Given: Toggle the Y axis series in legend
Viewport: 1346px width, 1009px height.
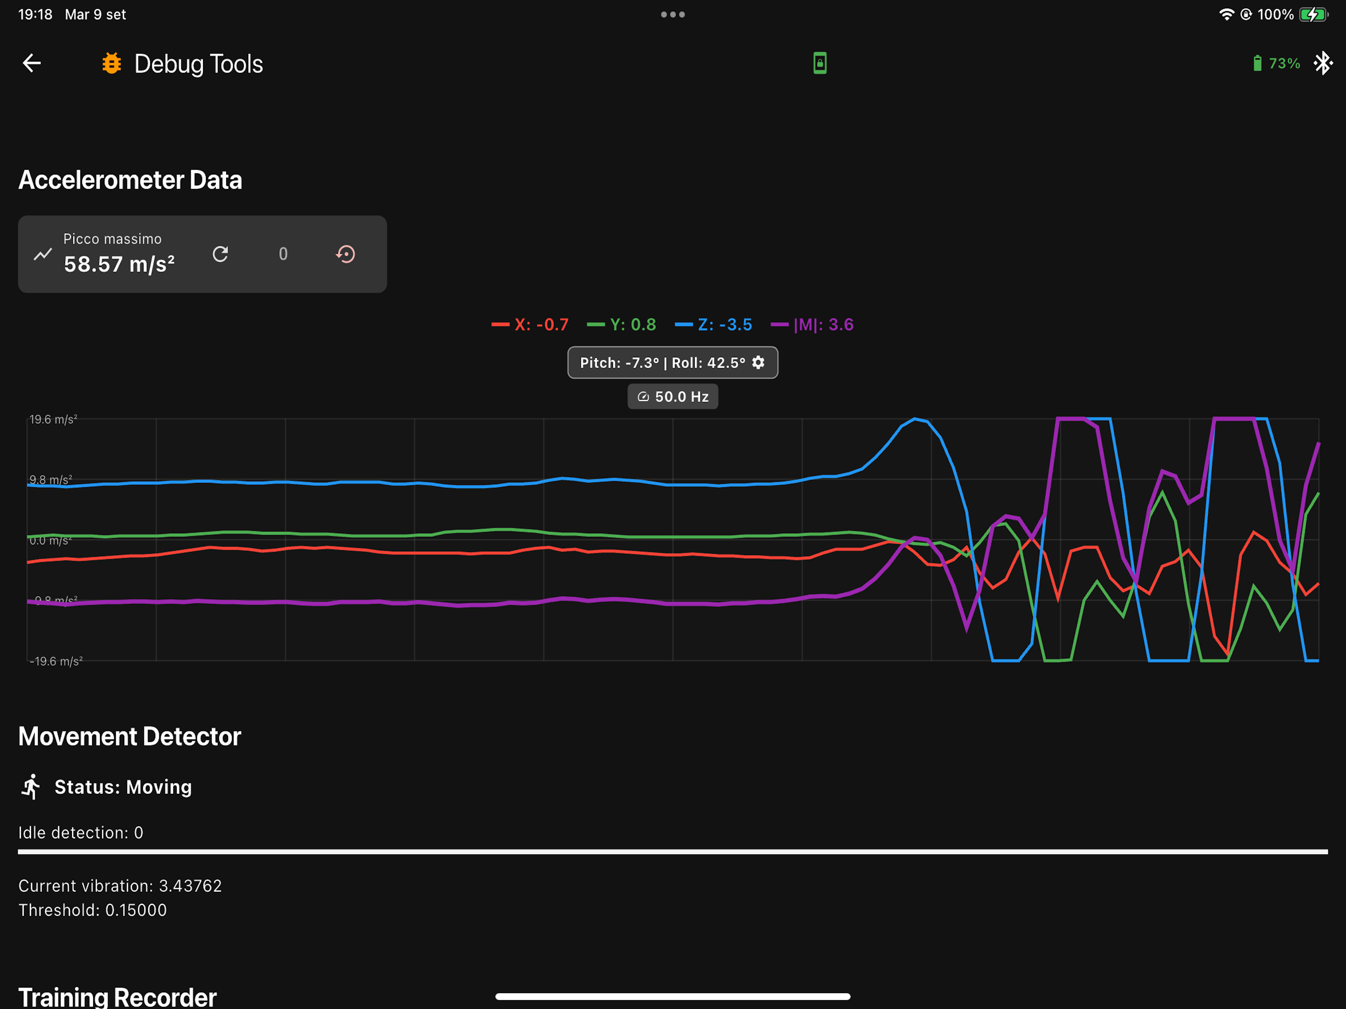Looking at the screenshot, I should (621, 324).
